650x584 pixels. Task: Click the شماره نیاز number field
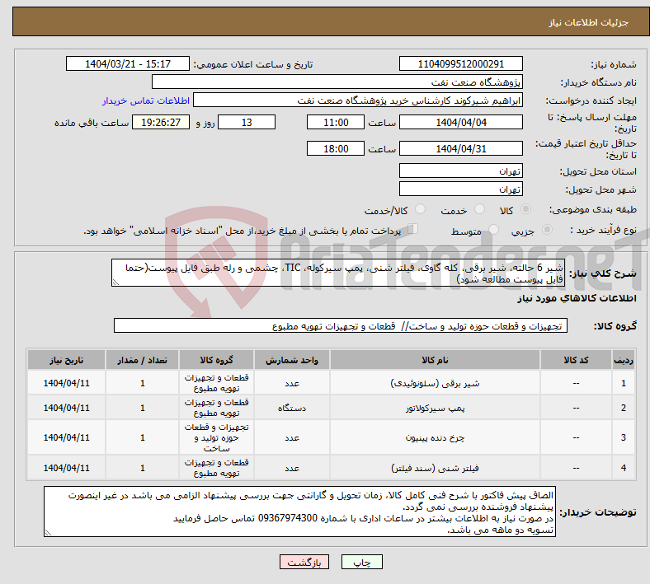click(460, 63)
